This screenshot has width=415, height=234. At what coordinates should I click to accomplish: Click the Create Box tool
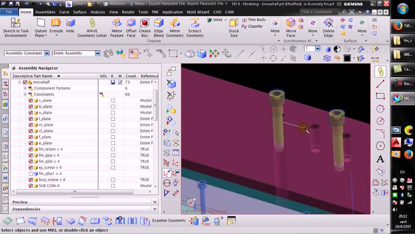pyautogui.click(x=145, y=28)
